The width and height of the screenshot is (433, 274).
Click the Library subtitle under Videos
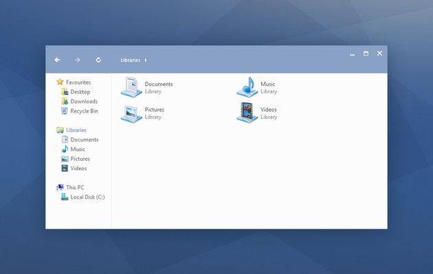(269, 117)
